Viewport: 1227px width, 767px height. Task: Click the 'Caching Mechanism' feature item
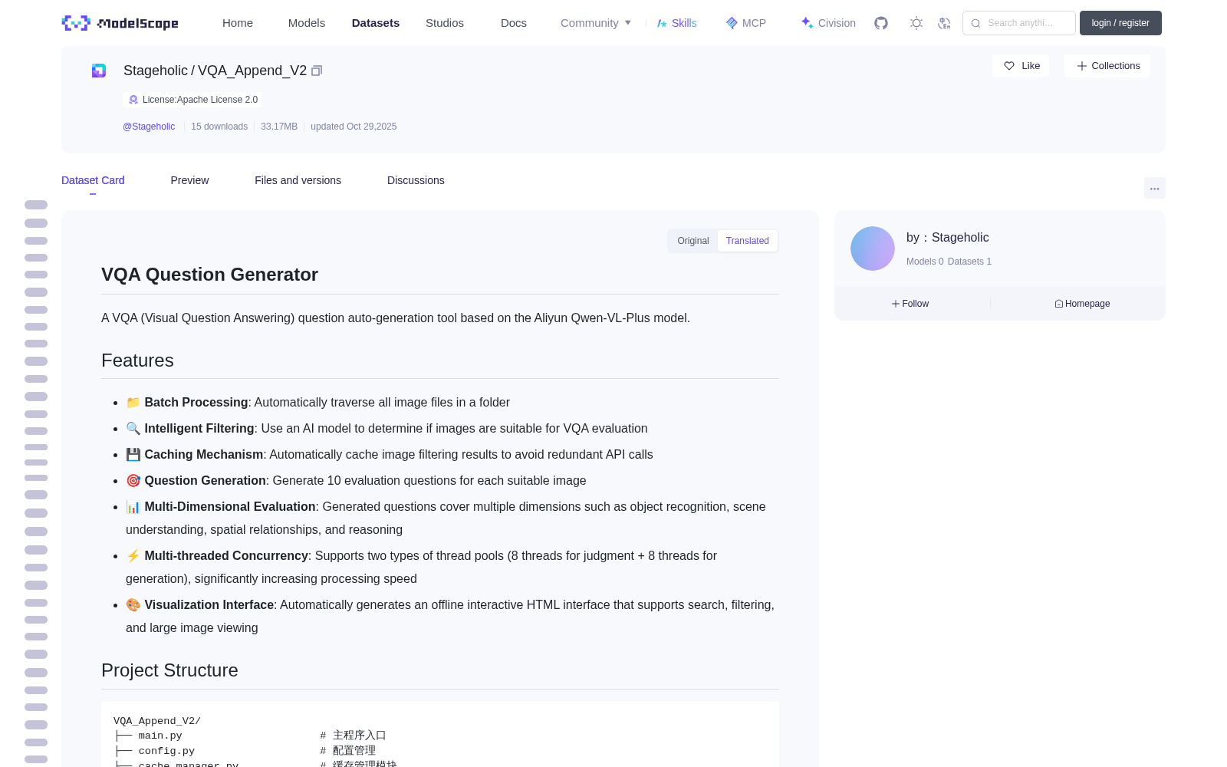coord(390,454)
